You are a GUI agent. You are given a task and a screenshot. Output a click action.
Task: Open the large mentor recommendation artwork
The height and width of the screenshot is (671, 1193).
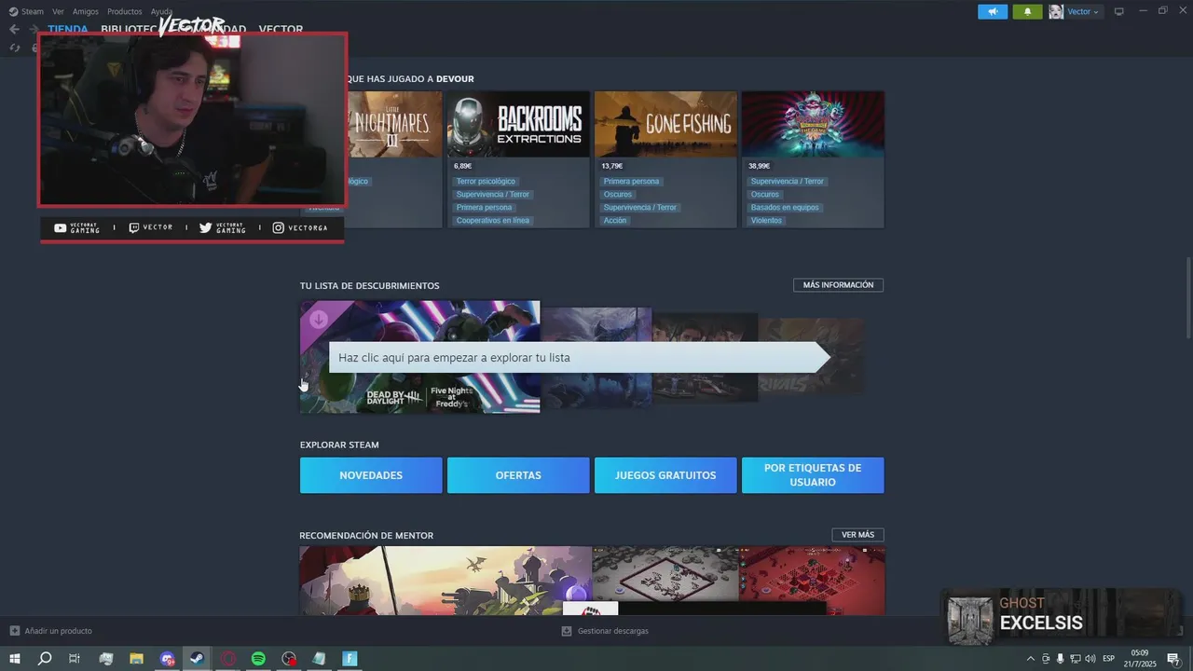(x=446, y=580)
